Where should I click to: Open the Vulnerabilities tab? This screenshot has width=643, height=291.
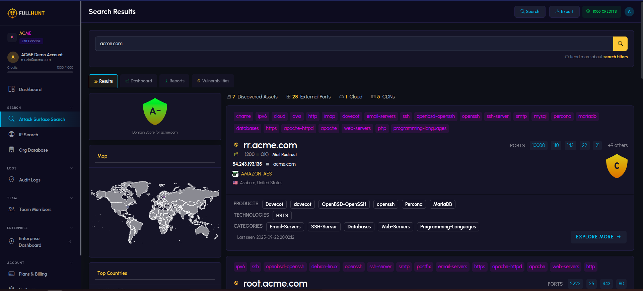[213, 81]
